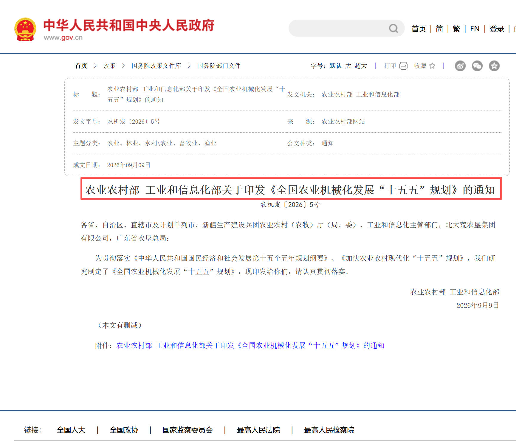Open 国务院部门文件 breadcrumb
This screenshot has height=447, width=516.
[x=219, y=66]
